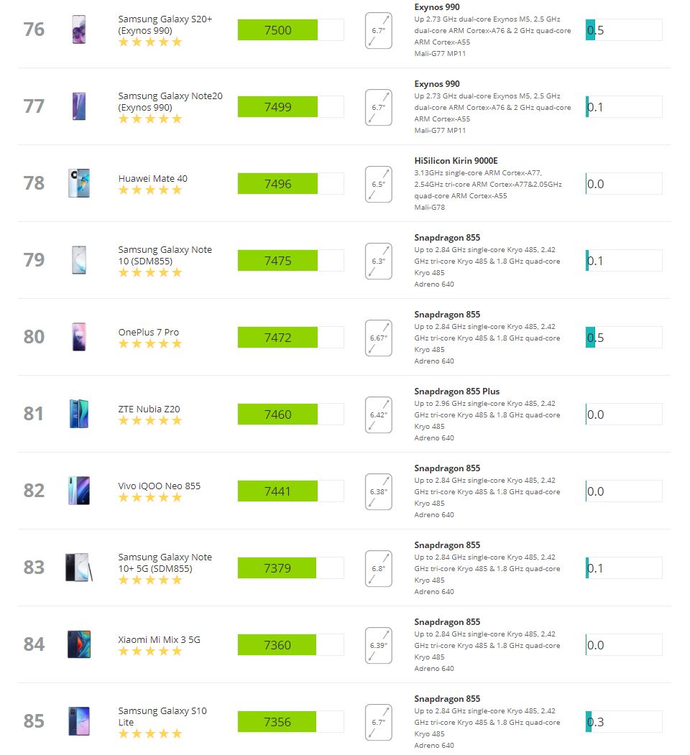The image size is (690, 755).
Task: Open the Samsung Galaxy Note20 (Exynos 990) link
Action: click(170, 101)
